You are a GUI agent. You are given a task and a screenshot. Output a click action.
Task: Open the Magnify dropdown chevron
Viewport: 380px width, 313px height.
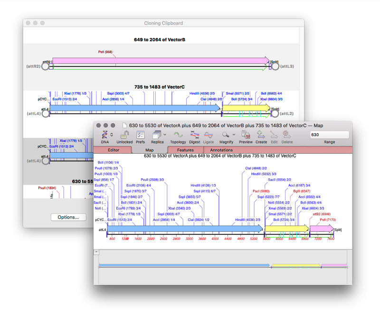coord(234,134)
